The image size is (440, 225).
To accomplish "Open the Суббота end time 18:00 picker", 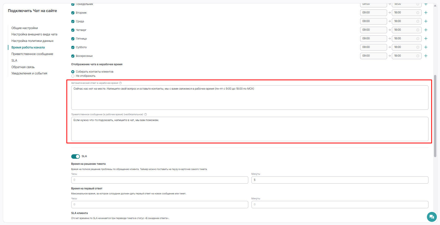I will (406, 47).
